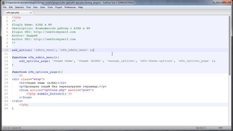Click the closing </form> tag
The image size is (233, 131).
[25, 98]
